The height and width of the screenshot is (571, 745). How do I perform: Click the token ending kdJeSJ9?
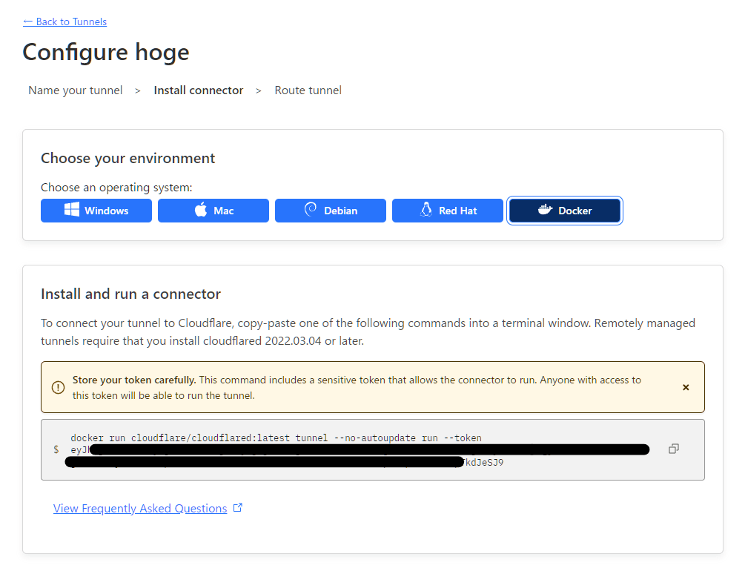[484, 463]
